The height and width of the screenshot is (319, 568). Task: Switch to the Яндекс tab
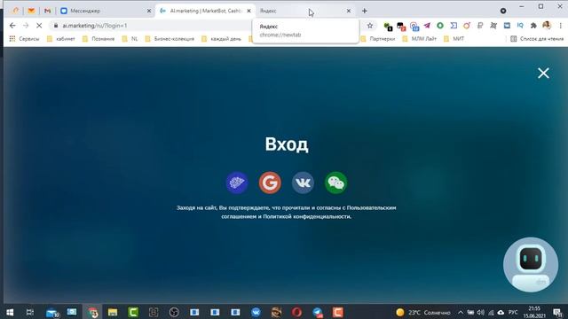point(305,11)
